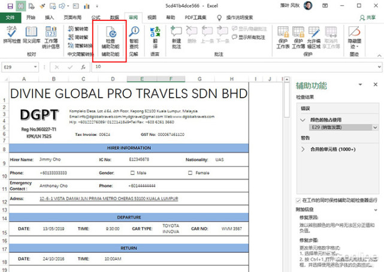Image resolution: width=384 pixels, height=272 pixels.
Task: Click the Delete comment (删除) icon
Action: 192,35
